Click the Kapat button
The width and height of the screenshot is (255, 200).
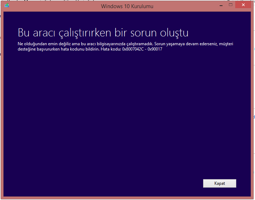220,183
